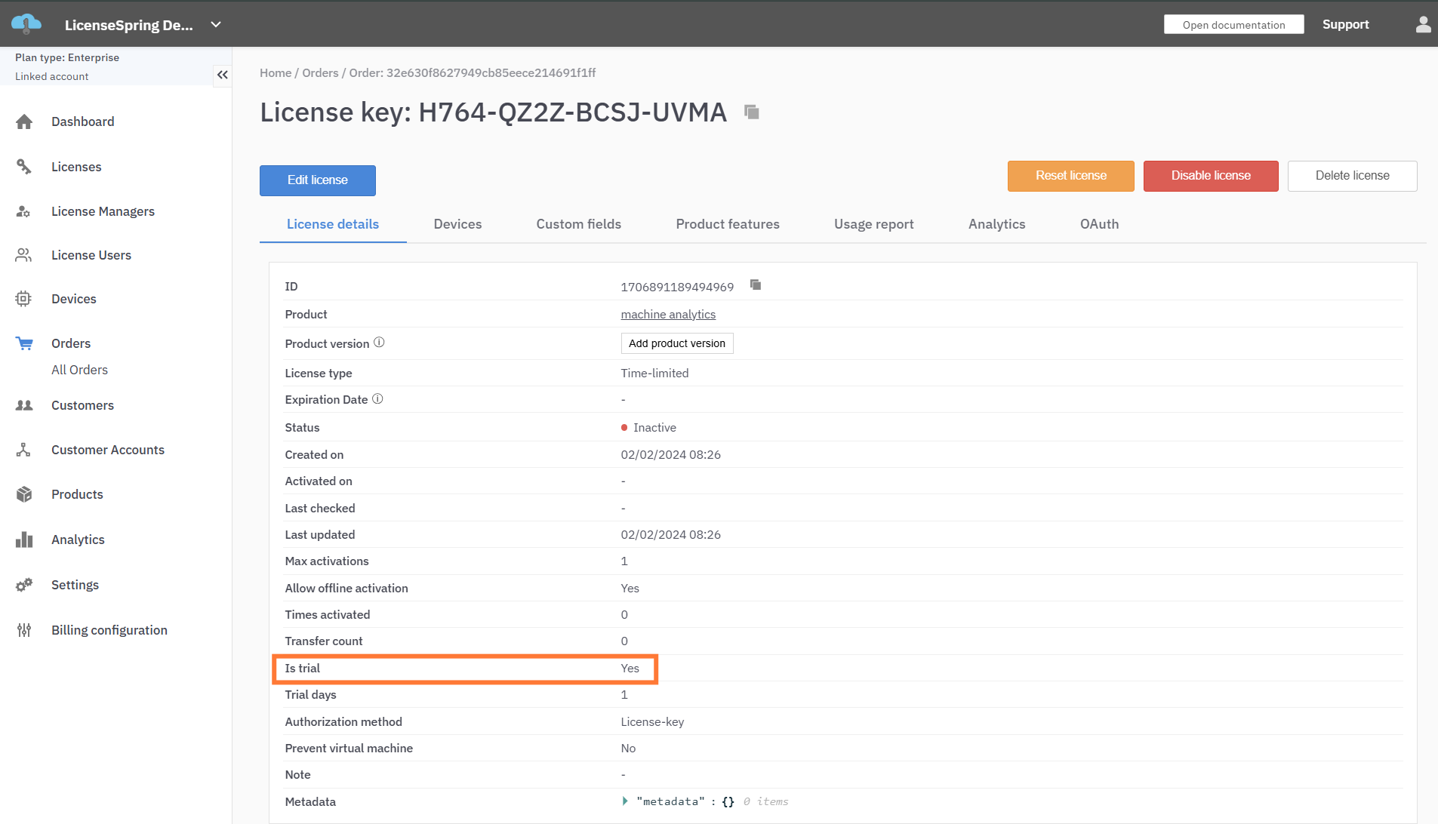Switch to the Usage report tab

[873, 224]
